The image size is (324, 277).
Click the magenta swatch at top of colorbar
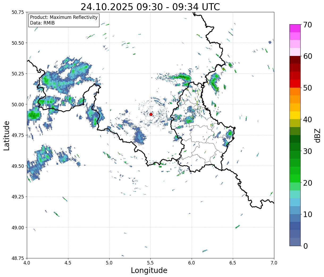point(295,28)
